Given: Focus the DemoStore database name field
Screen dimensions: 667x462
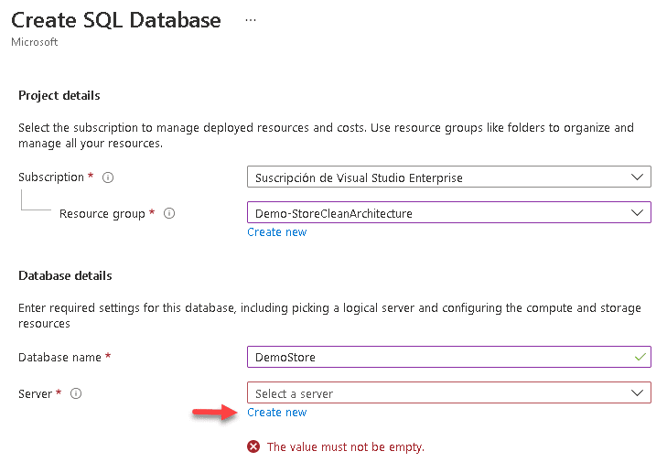Looking at the screenshot, I should coord(439,357).
